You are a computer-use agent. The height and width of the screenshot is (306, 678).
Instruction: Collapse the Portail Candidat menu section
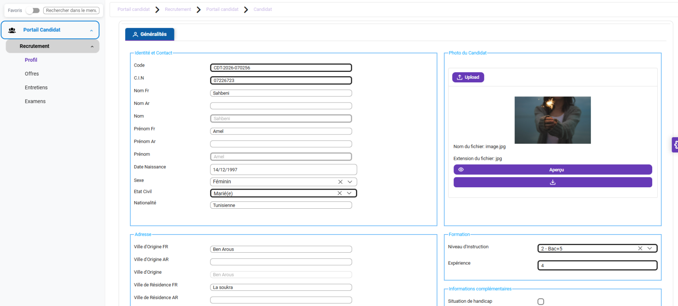point(50,30)
